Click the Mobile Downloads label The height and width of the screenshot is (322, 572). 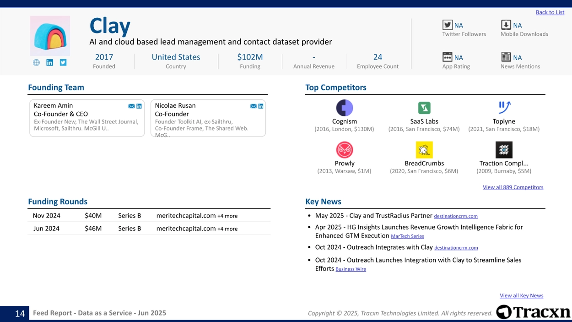pos(524,34)
